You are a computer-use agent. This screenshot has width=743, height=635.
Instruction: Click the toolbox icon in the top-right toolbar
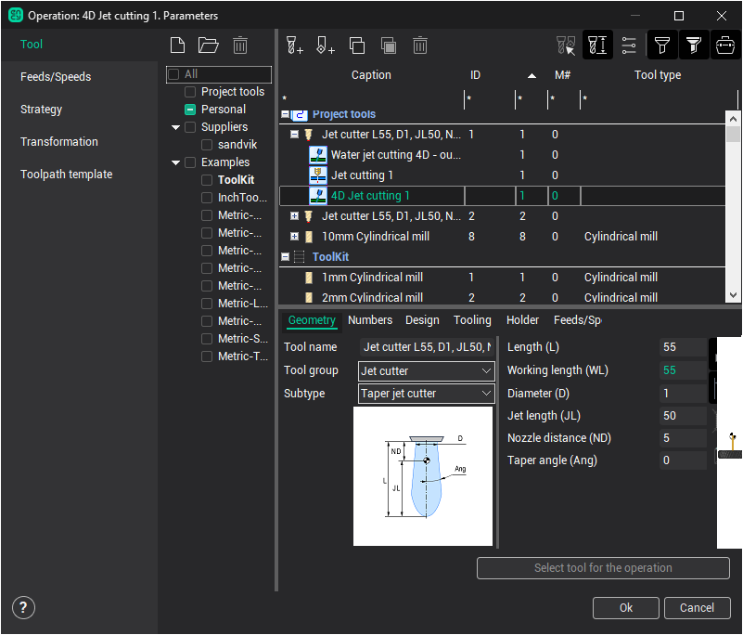point(725,45)
